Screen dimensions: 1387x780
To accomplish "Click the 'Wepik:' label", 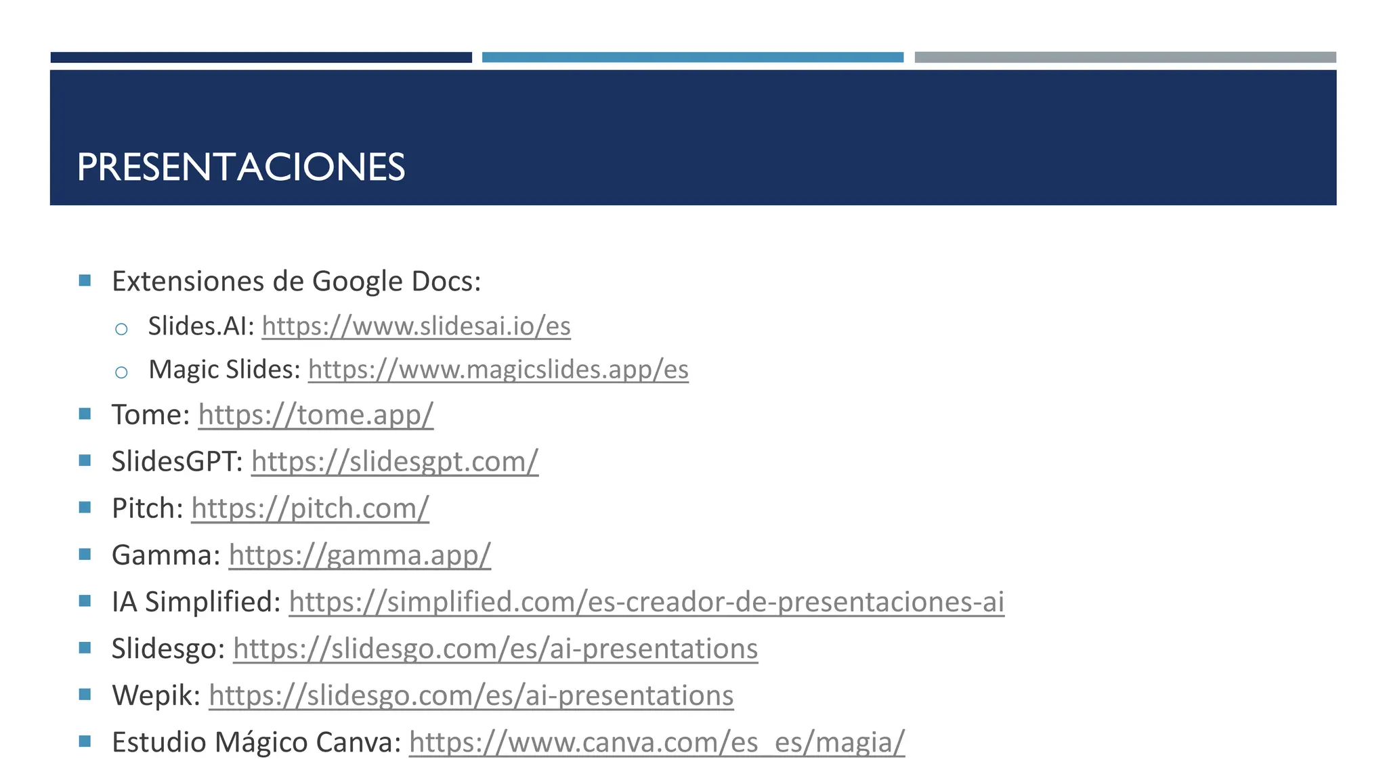I will [x=156, y=695].
